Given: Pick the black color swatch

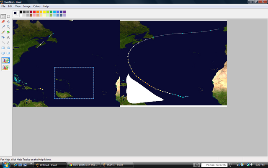Looking at the screenshot, I should pyautogui.click(x=21, y=12).
